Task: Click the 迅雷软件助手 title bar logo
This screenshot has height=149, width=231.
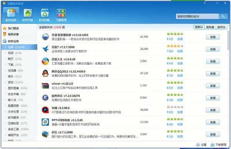Action: pos(4,3)
